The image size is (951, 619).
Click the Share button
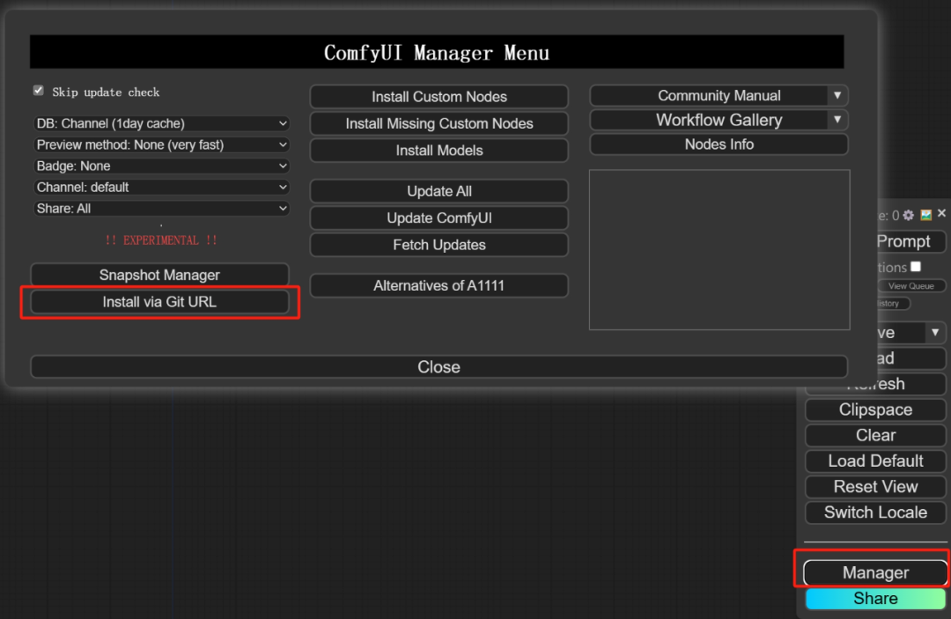tap(875, 599)
